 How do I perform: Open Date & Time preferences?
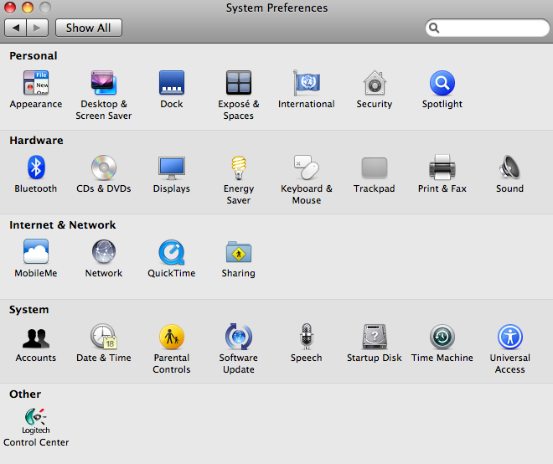pyautogui.click(x=104, y=337)
